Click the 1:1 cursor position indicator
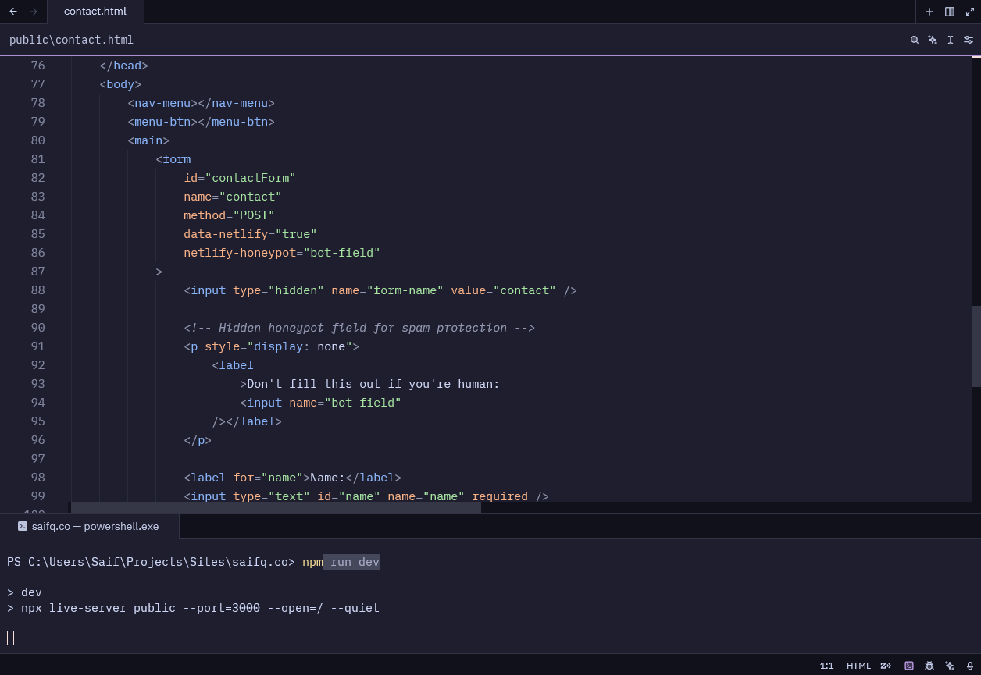981x675 pixels. point(826,666)
